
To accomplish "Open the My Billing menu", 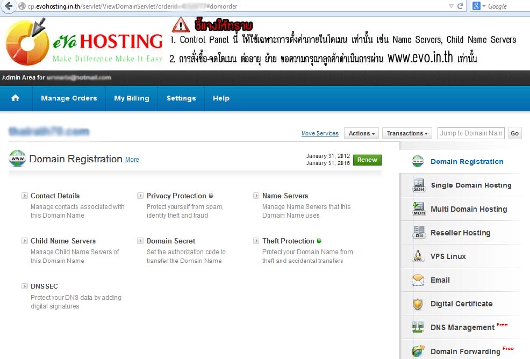I will pos(132,98).
